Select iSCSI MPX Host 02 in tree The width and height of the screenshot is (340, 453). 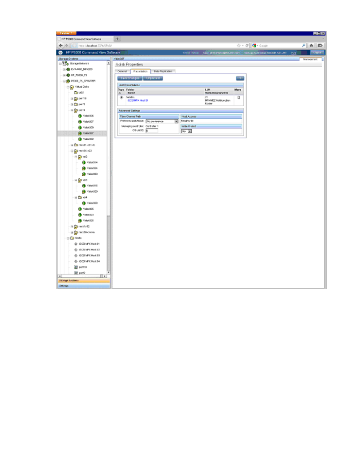pos(89,250)
